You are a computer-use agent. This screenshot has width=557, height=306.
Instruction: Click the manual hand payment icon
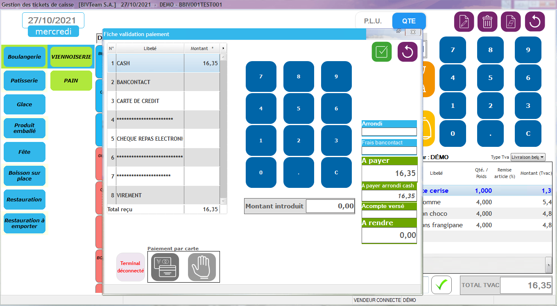[202, 267]
